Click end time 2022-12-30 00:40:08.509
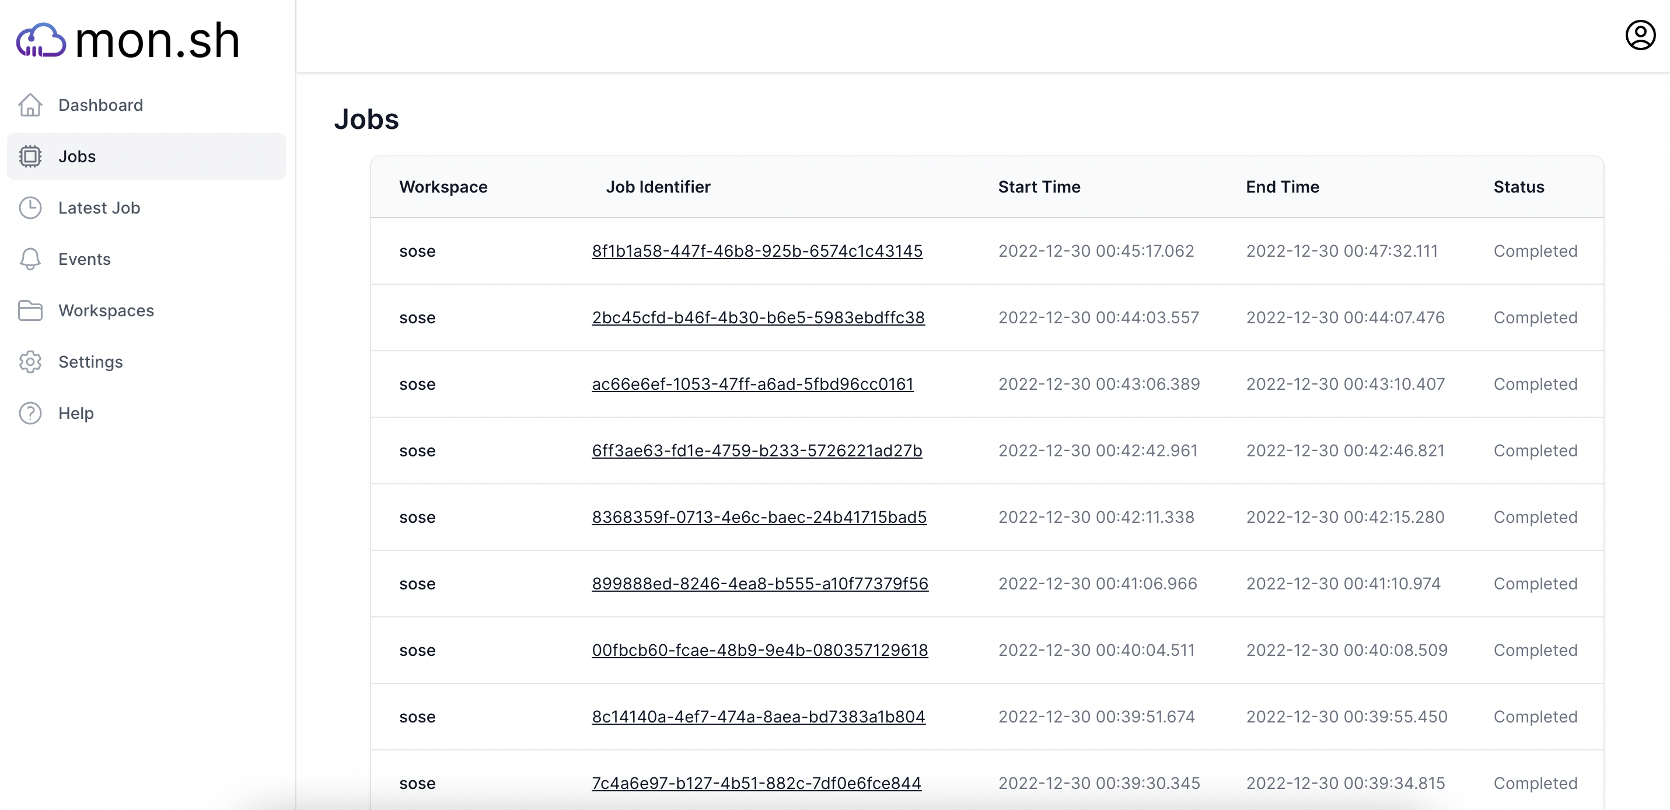Screen dimensions: 1670x810 pos(1347,650)
